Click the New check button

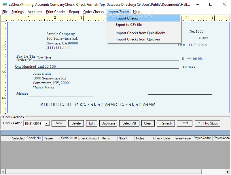(59, 123)
